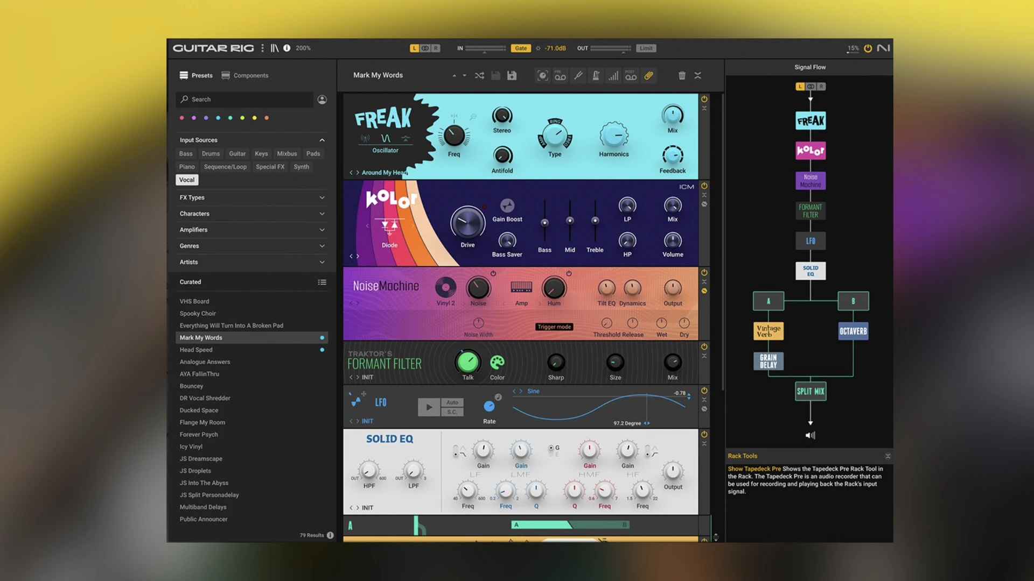This screenshot has height=581, width=1034.
Task: Toggle the Gate button in the toolbar
Action: click(x=521, y=47)
